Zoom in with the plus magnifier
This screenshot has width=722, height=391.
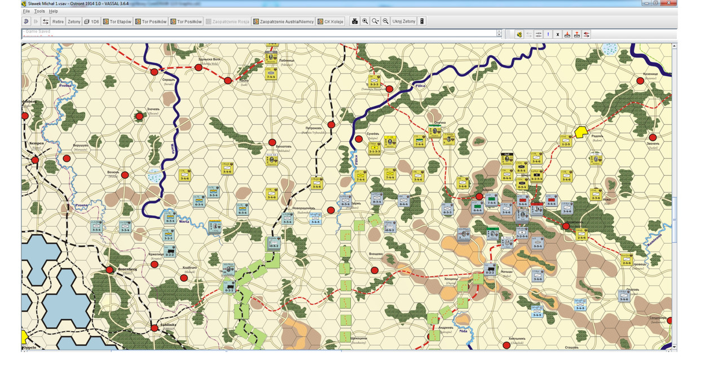point(365,21)
